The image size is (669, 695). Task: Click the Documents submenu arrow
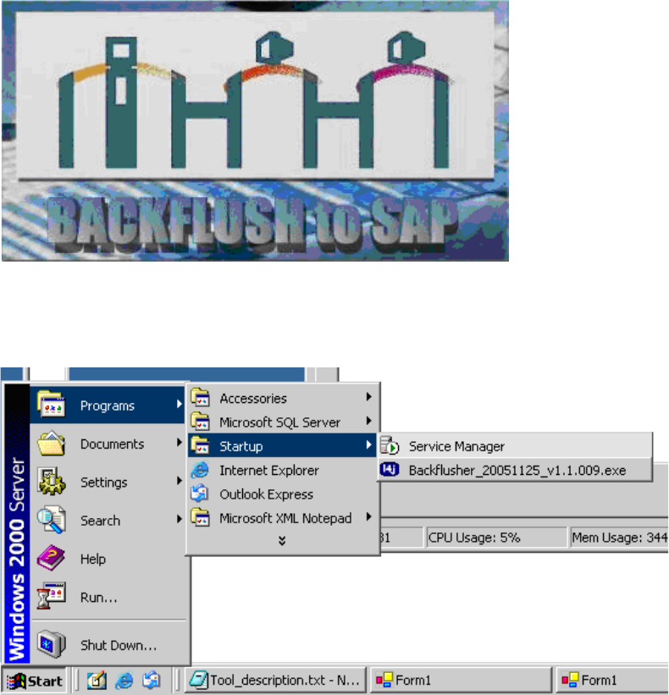click(x=180, y=443)
